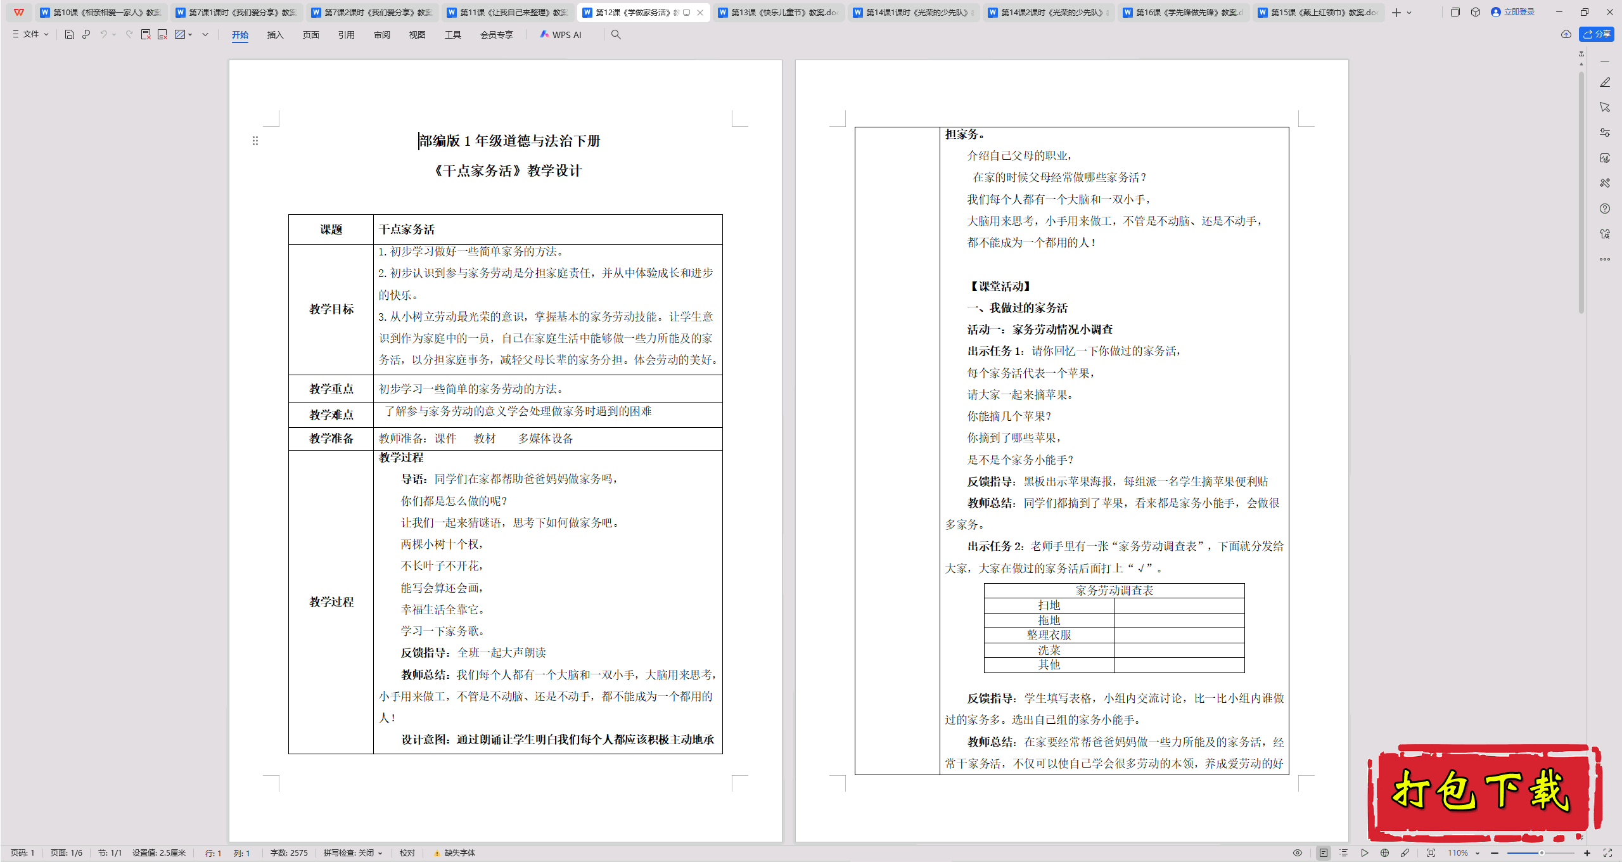Toggle eye-protection mode in status bar
This screenshot has height=862, width=1622.
[x=1298, y=853]
